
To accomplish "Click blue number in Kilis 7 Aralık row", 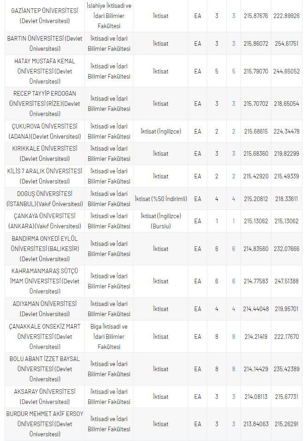I will point(234,176).
